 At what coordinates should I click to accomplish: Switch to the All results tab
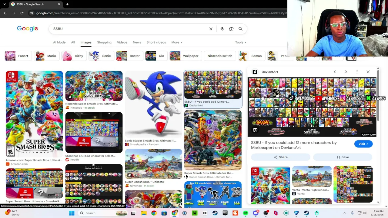point(73,42)
